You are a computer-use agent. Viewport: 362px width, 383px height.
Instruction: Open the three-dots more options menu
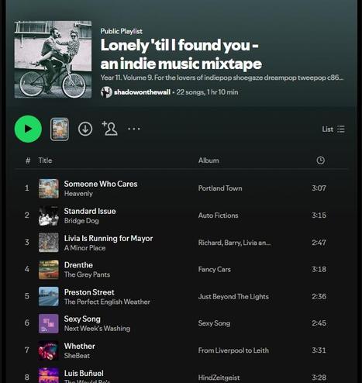pos(134,129)
